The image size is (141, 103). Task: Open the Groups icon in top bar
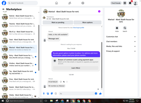point(83,3)
